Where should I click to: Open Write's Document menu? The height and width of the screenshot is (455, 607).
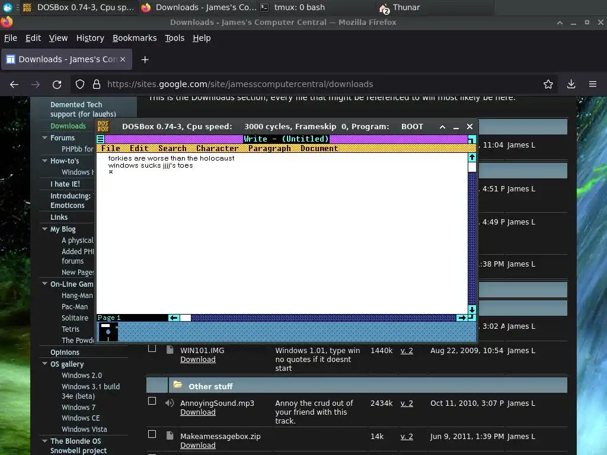click(x=320, y=148)
